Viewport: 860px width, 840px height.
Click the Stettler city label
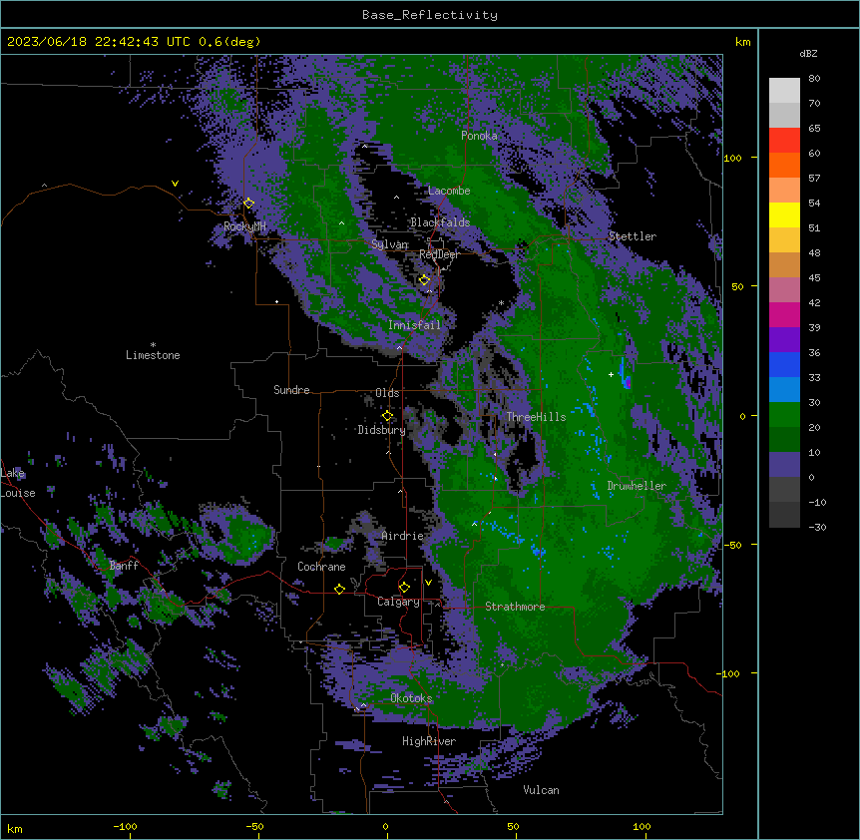pos(633,236)
